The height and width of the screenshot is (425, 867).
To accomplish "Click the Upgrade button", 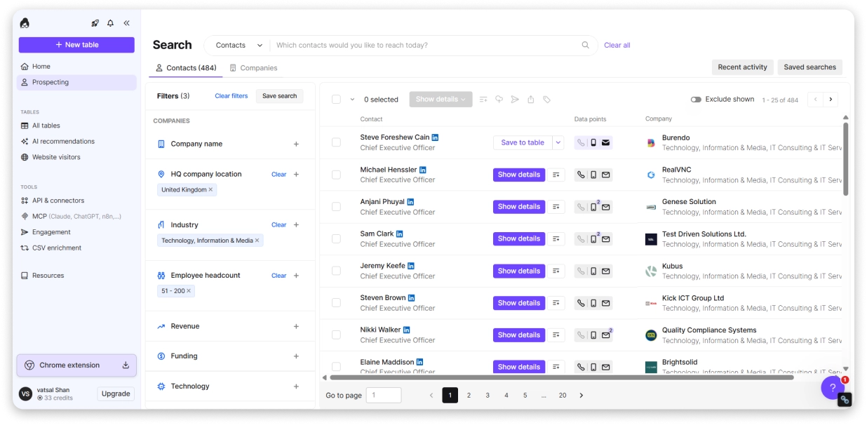I will tap(116, 393).
